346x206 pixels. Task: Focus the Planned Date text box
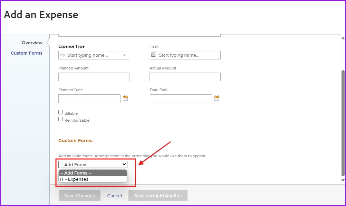[89, 99]
